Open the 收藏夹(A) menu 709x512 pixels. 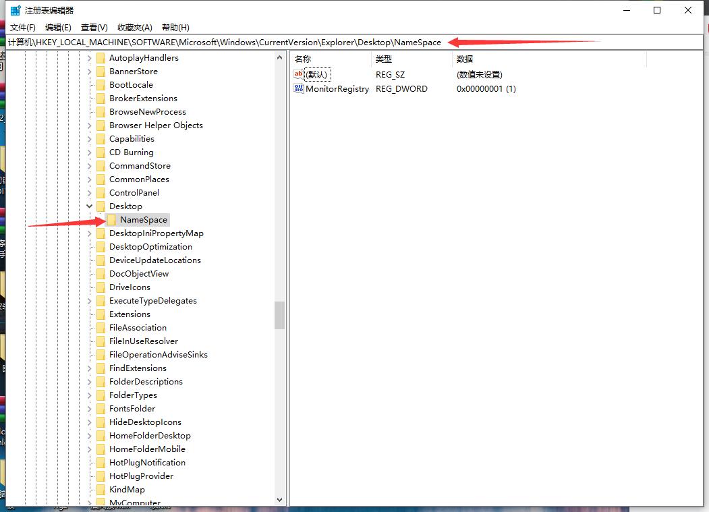(x=135, y=28)
